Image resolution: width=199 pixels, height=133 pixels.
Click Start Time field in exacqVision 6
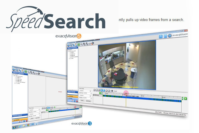tap(87, 93)
